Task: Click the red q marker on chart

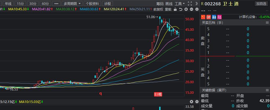Action: (101, 94)
